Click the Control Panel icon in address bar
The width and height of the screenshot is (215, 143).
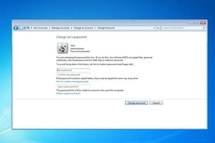click(x=28, y=28)
